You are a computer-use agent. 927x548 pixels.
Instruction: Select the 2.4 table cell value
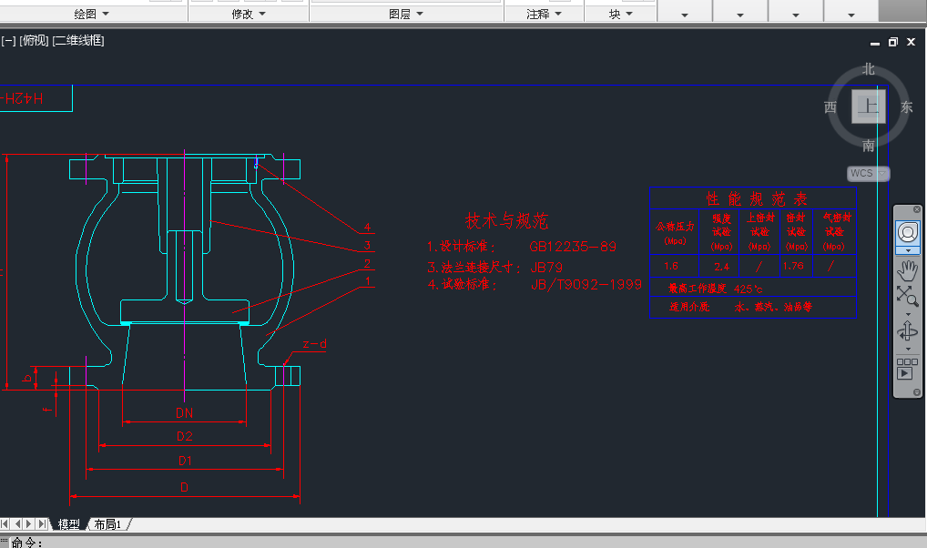(721, 267)
